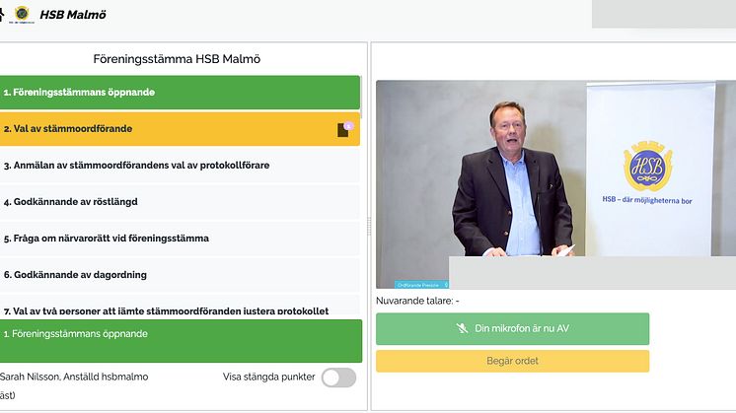Open item 7 about justera protokollet

[x=180, y=310]
